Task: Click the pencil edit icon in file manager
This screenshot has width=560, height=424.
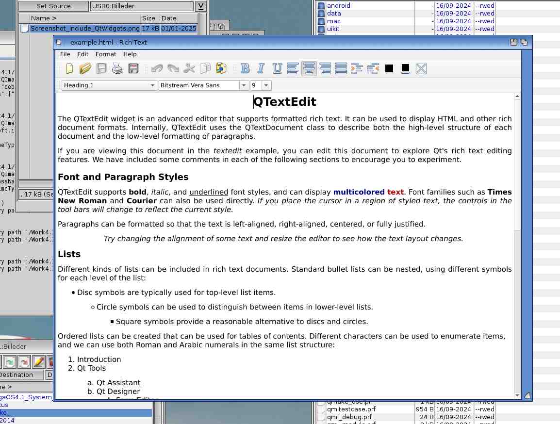Action: 38,362
